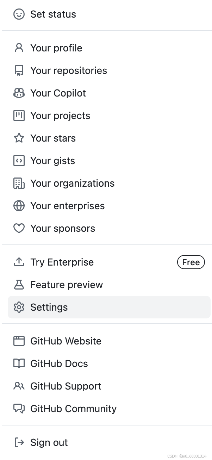Open Your repositories menu entry
Viewport: 212px width, 460px height.
(x=69, y=70)
